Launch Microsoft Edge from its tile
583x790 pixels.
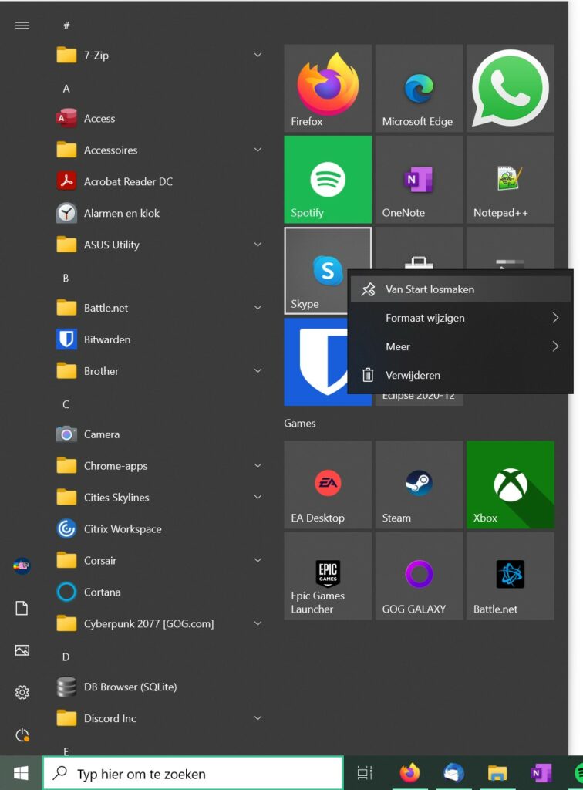tap(419, 88)
